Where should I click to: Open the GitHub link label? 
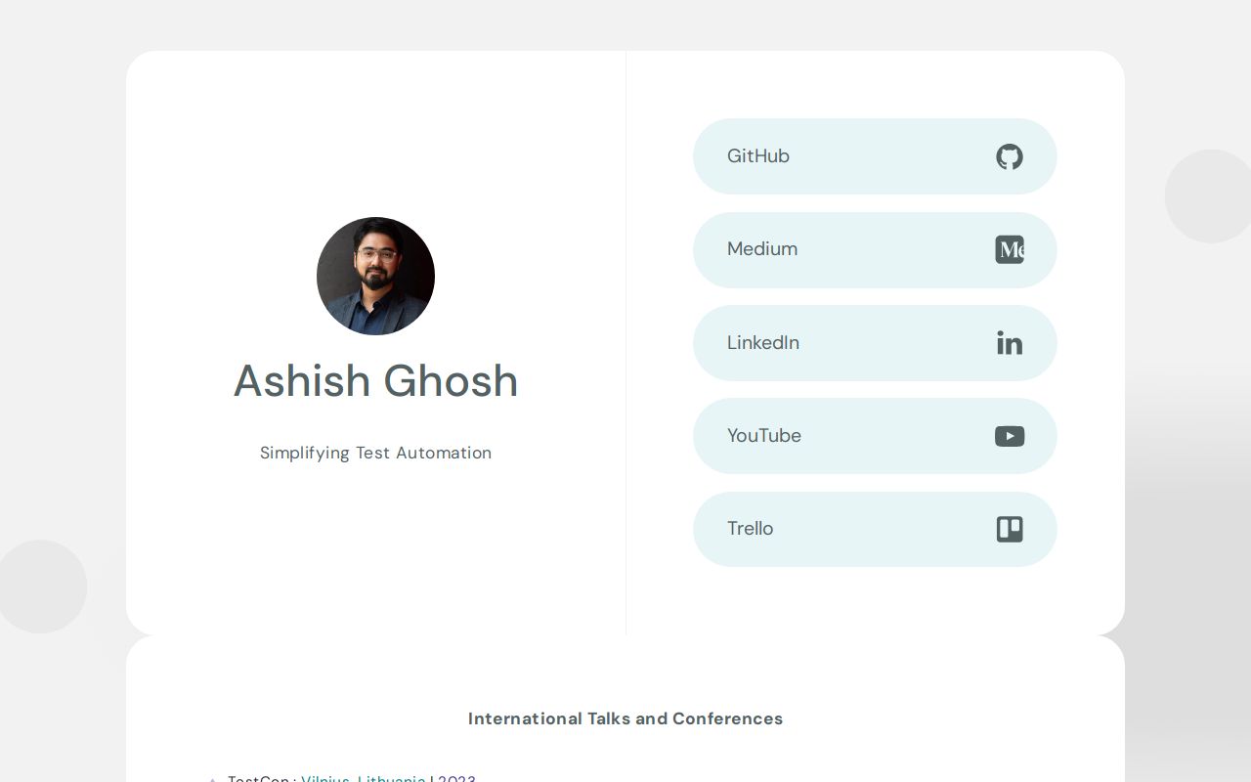point(757,156)
